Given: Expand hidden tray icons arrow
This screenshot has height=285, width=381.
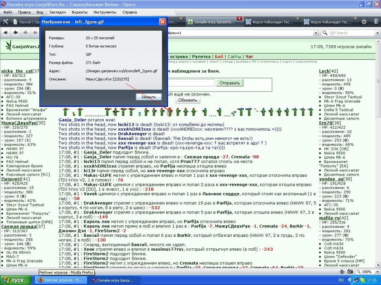Looking at the screenshot, I should [x=350, y=280].
